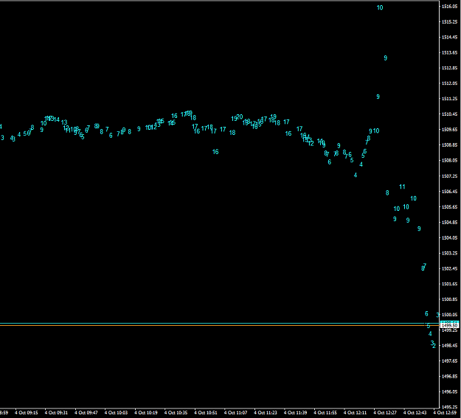Screen dimensions: 461x418
Task: Click the 4 Oct 09:47 time label
Action: [x=86, y=413]
